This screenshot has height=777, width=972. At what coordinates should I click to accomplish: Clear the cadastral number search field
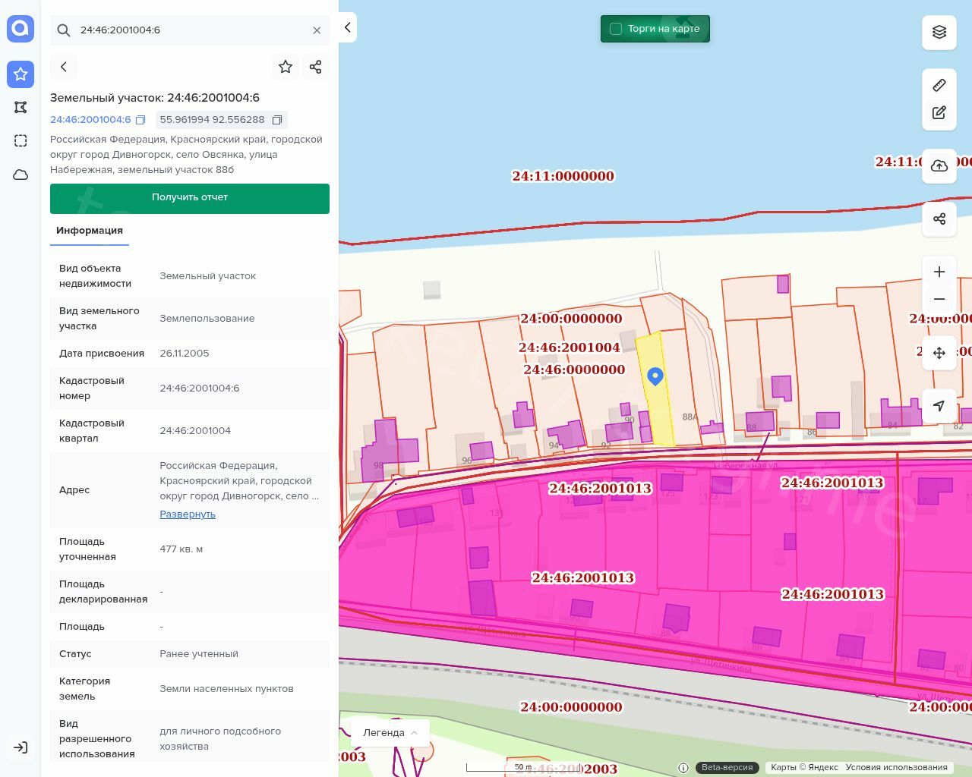pyautogui.click(x=317, y=30)
